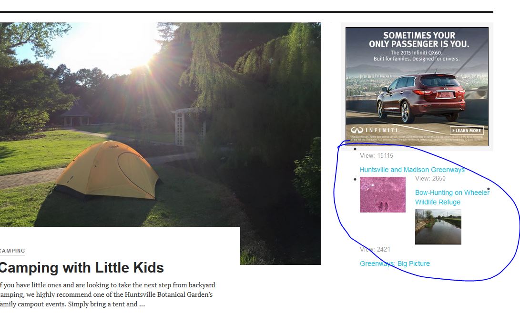Click the pink footprints thumbnail
This screenshot has height=314, width=520.
point(382,194)
